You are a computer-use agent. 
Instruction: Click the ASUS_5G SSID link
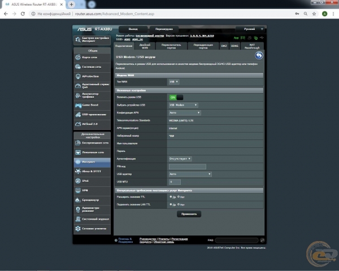point(137,40)
